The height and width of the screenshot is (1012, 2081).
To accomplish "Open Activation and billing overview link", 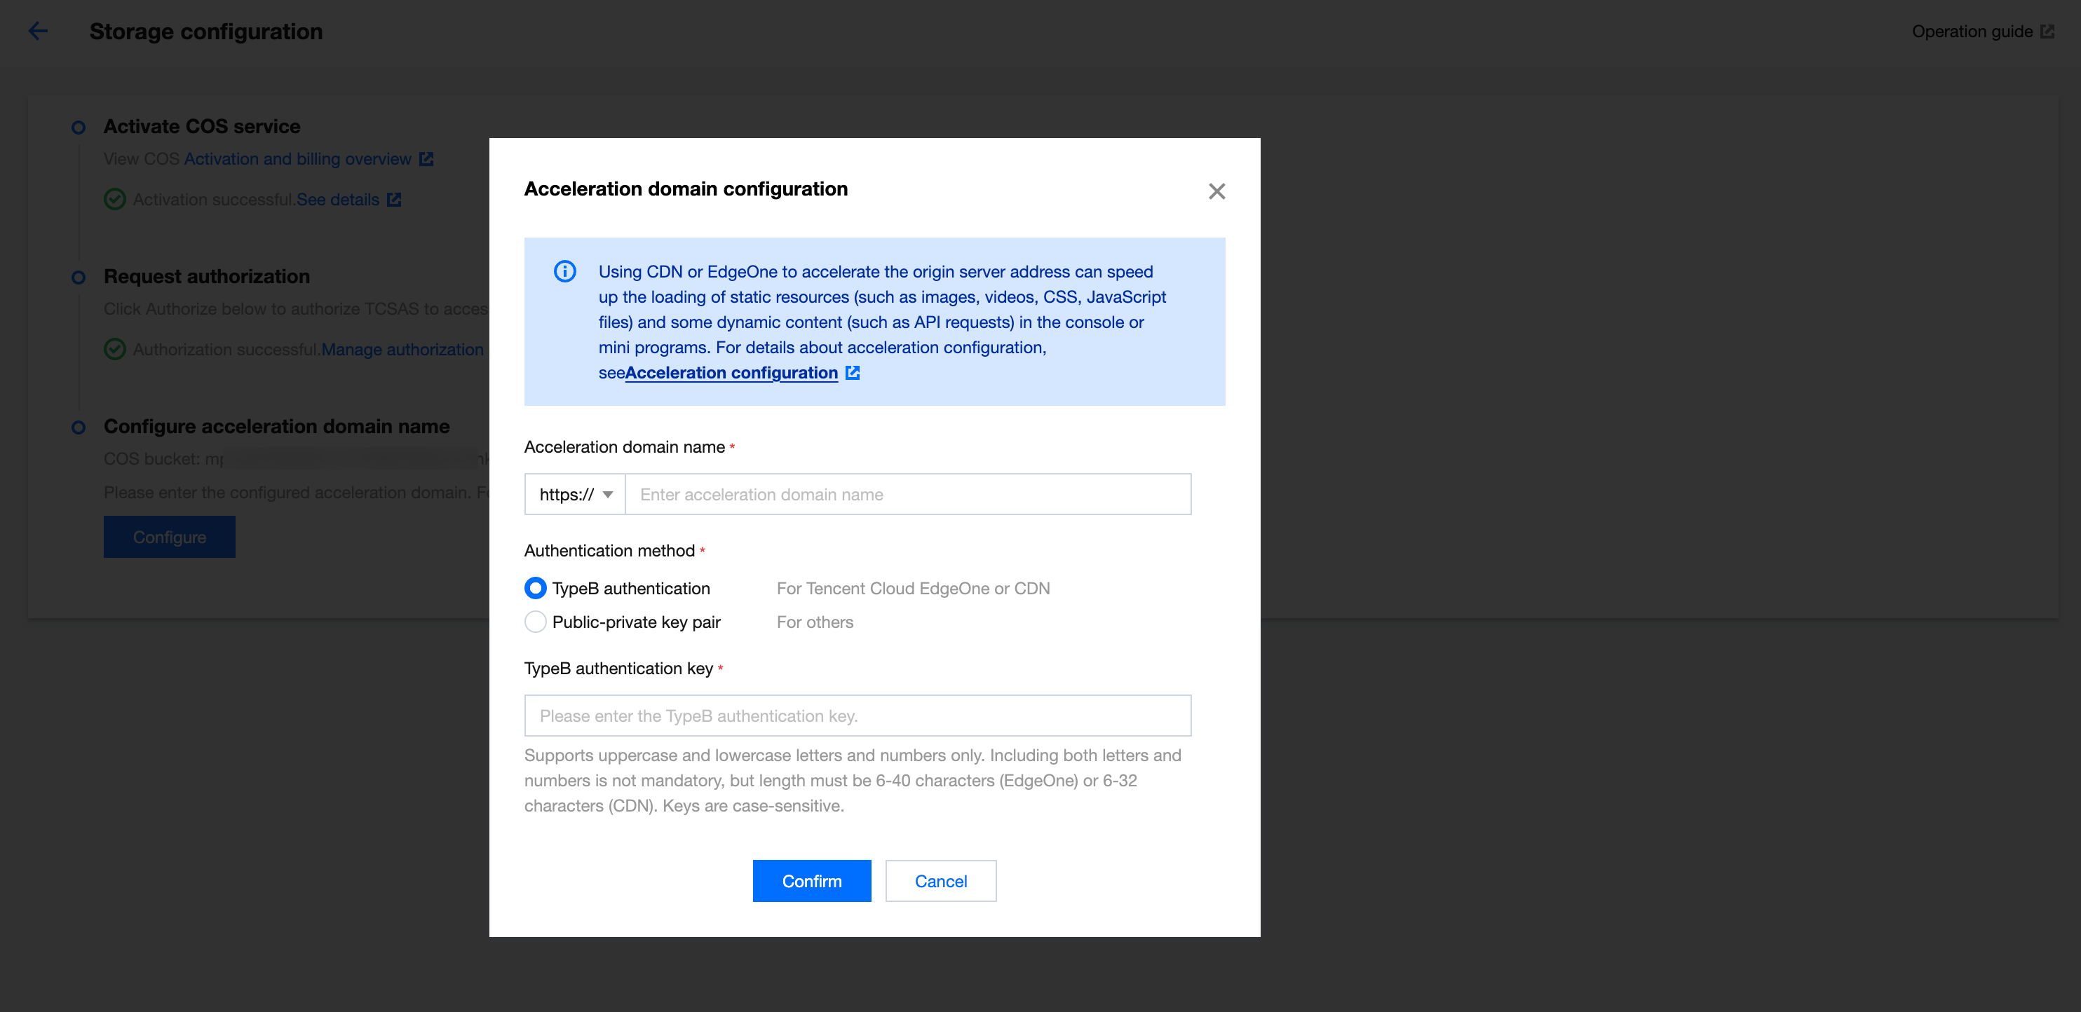I will [x=297, y=159].
